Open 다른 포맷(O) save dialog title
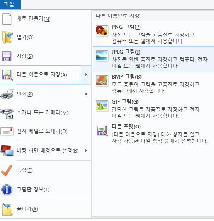This screenshot has width=214, height=221. pos(126,127)
